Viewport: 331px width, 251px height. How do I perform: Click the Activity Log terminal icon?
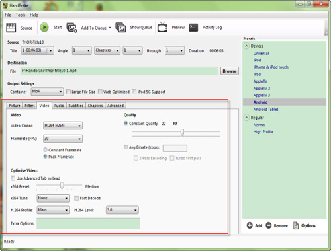193,28
